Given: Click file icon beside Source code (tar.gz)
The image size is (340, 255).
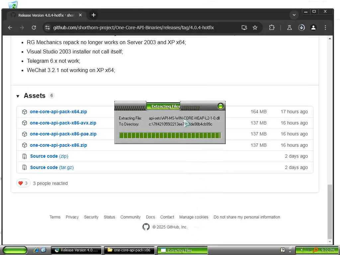Looking at the screenshot, I should pyautogui.click(x=25, y=167).
